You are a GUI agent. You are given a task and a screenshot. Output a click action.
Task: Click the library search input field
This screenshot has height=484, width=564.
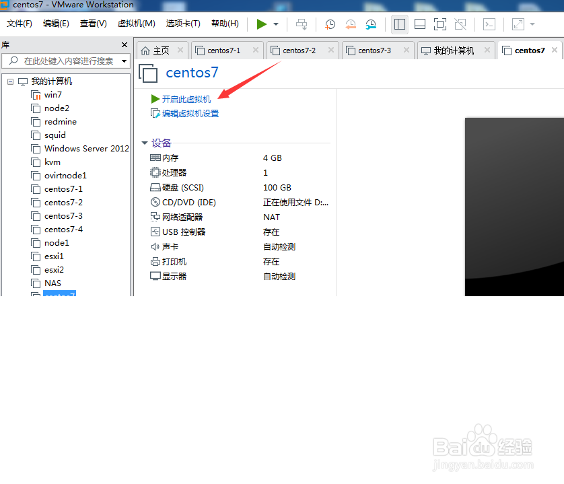point(65,61)
